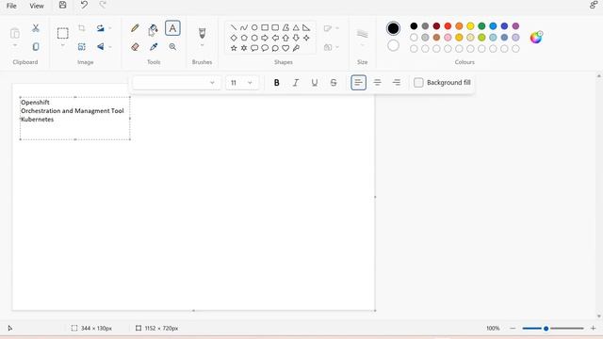Click the Flip image icon
Viewport: 603px width, 339px height.
[x=101, y=47]
